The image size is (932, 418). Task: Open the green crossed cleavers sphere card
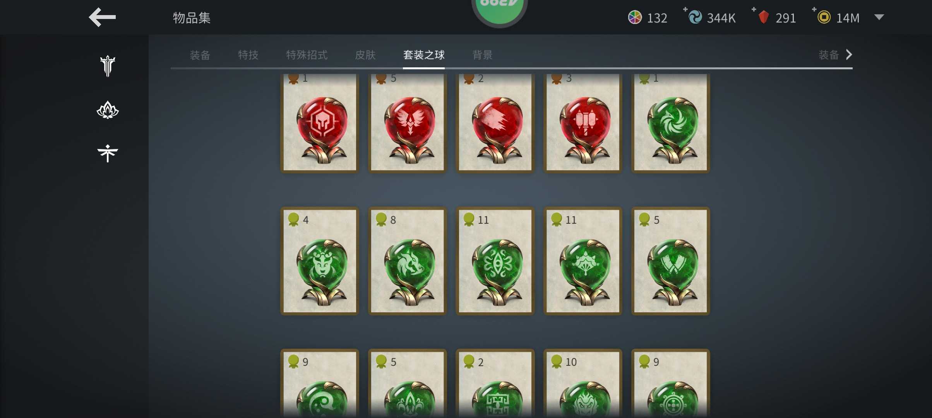(671, 261)
